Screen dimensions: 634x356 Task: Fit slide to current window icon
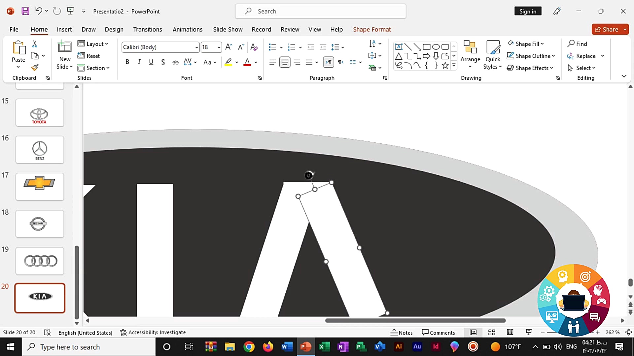click(629, 332)
